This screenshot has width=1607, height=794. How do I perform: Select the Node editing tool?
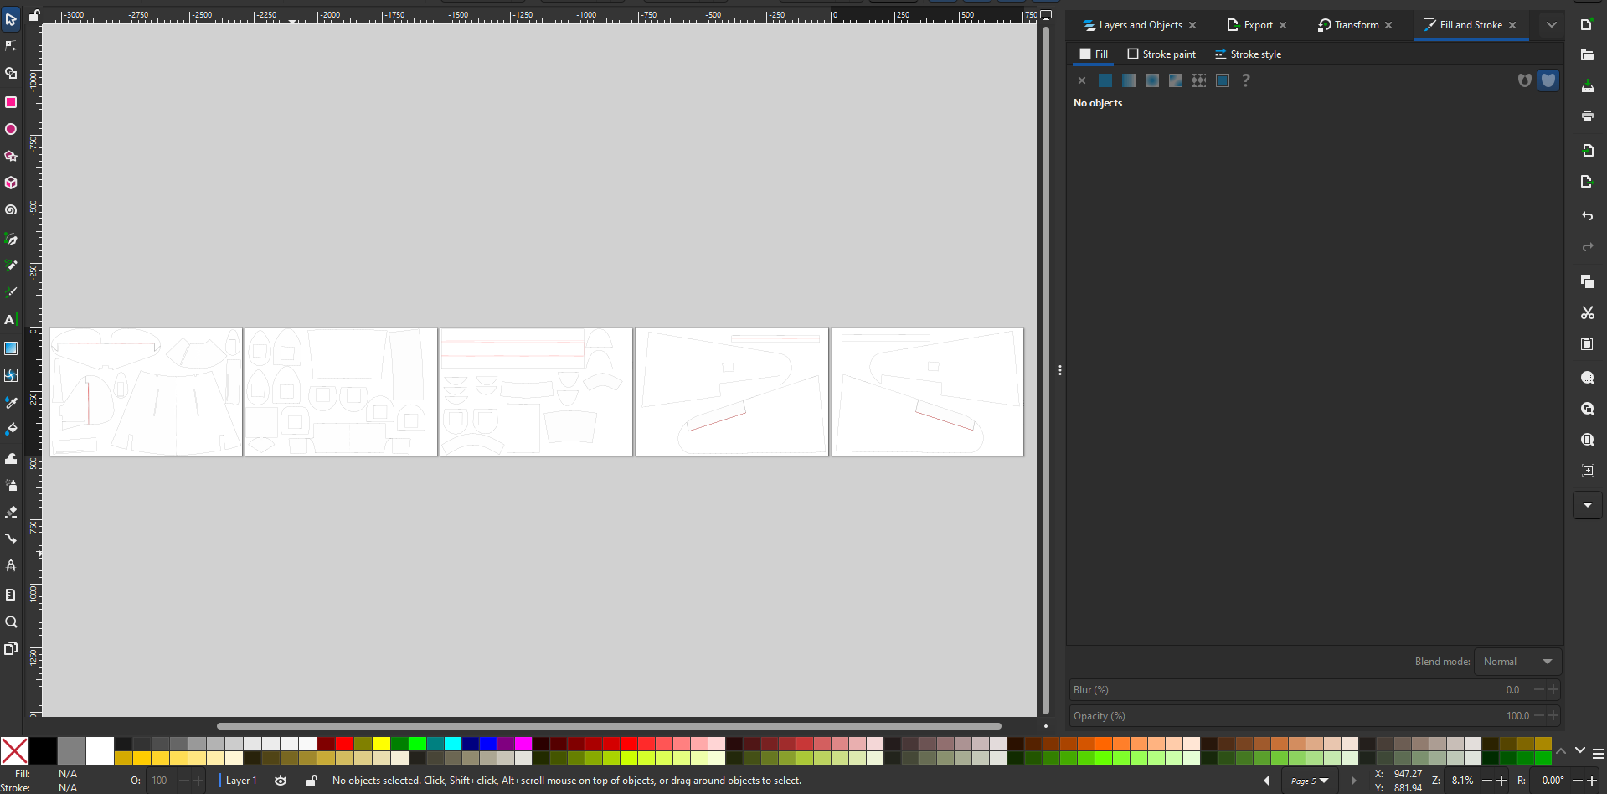tap(11, 46)
